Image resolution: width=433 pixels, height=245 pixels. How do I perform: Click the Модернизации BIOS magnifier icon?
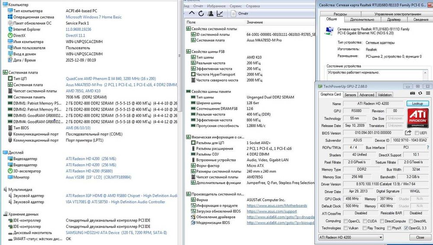pos(193,223)
